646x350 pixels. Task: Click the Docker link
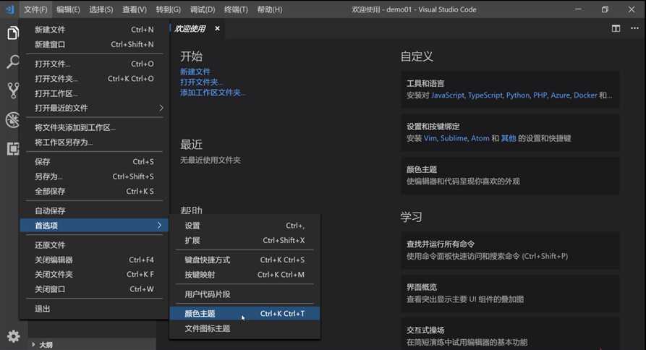tap(585, 95)
